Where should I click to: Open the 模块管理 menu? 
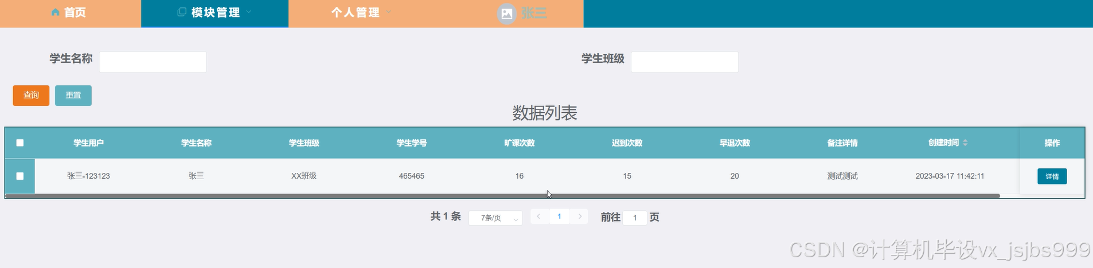[214, 13]
